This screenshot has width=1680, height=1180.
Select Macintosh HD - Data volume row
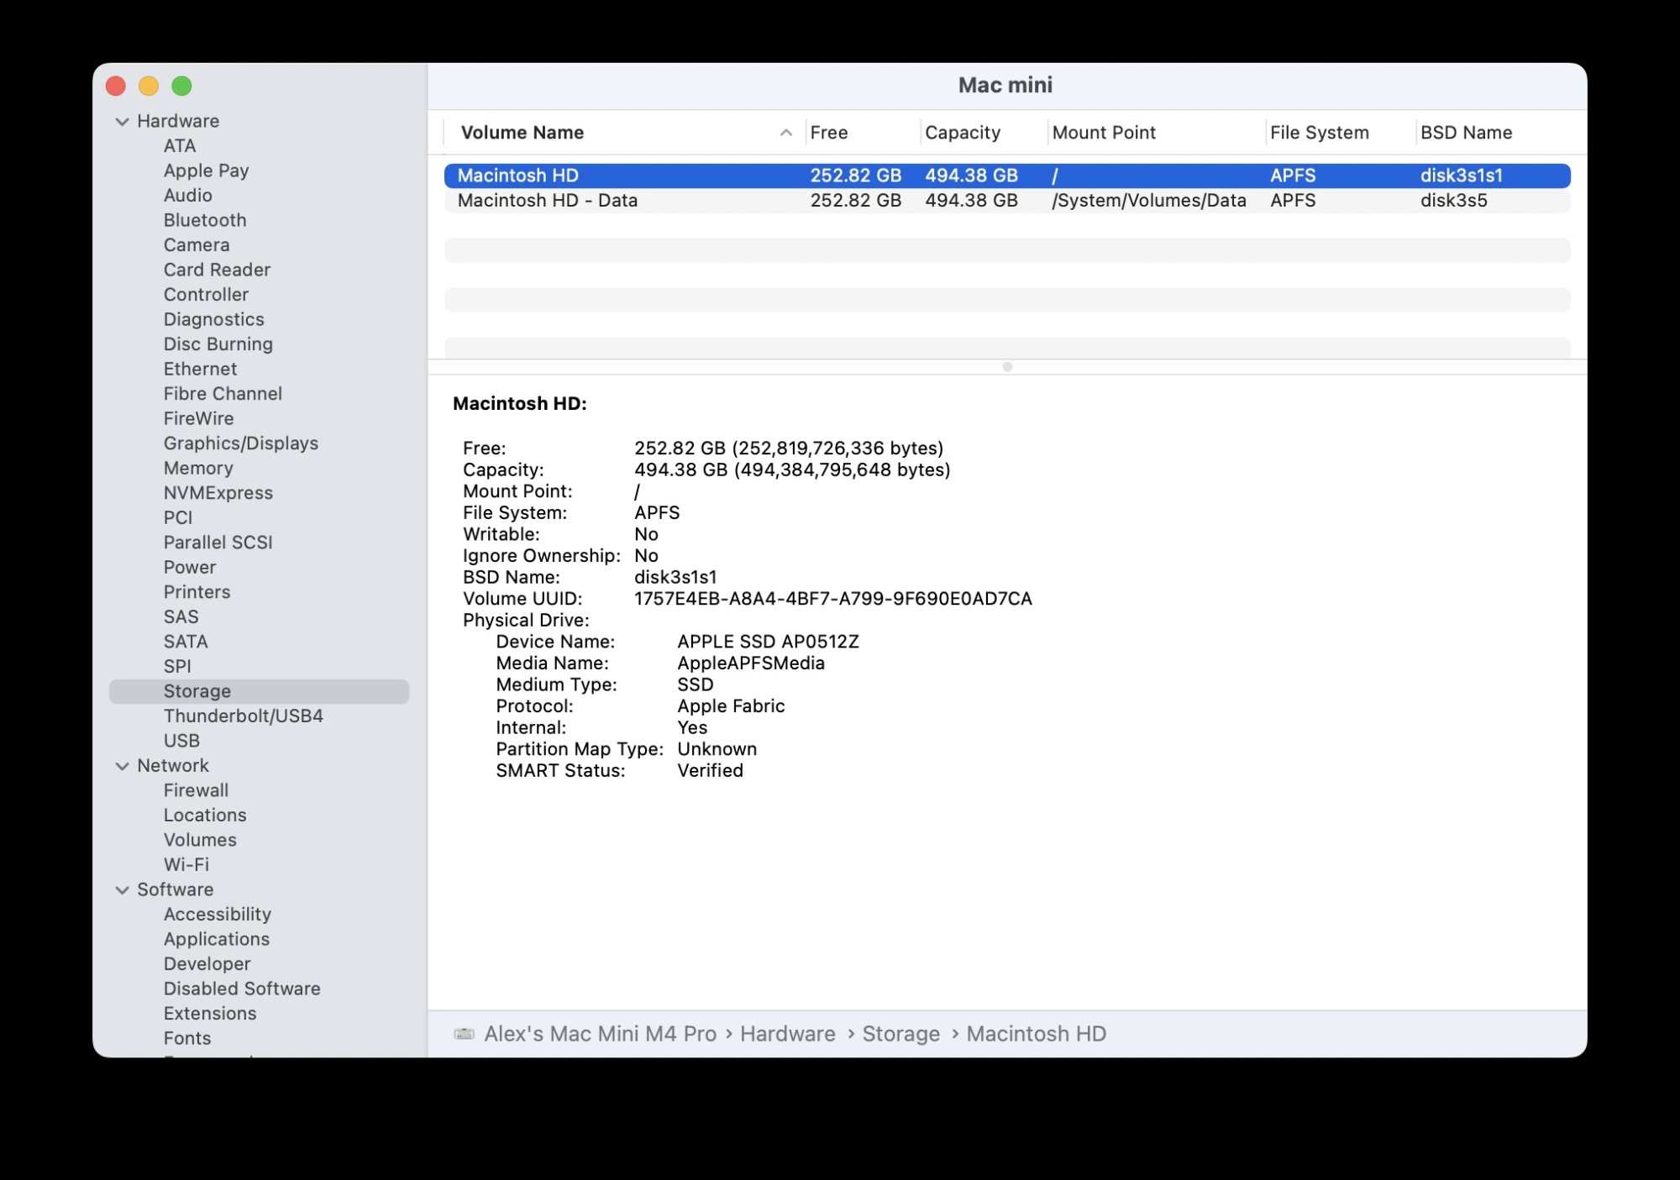coord(547,201)
